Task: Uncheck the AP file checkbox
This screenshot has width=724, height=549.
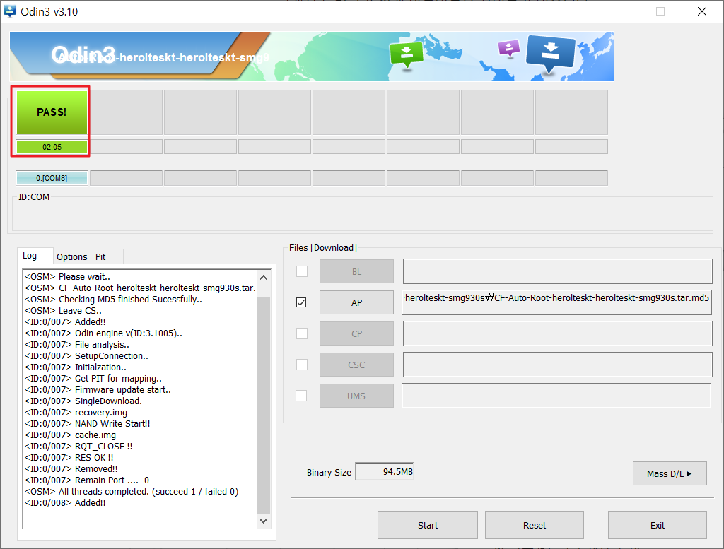Action: [301, 302]
